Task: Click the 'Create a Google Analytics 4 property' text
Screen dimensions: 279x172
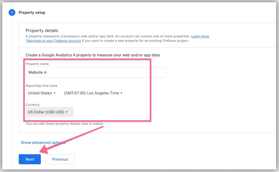Action: pyautogui.click(x=93, y=55)
